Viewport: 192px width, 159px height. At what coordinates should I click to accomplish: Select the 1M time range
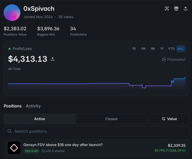pos(152,49)
